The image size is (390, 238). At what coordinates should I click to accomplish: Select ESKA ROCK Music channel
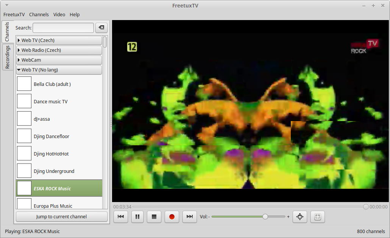pos(59,188)
